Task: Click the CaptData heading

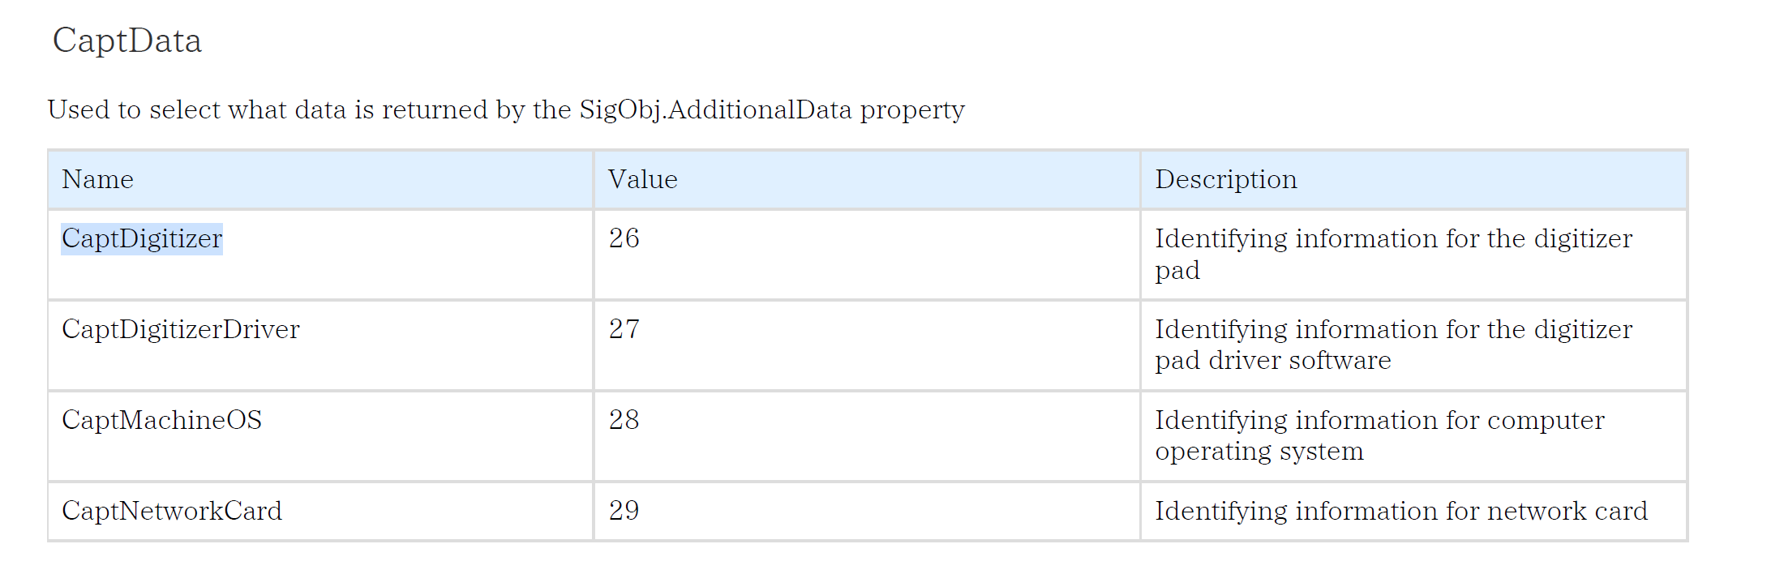Action: click(x=127, y=41)
